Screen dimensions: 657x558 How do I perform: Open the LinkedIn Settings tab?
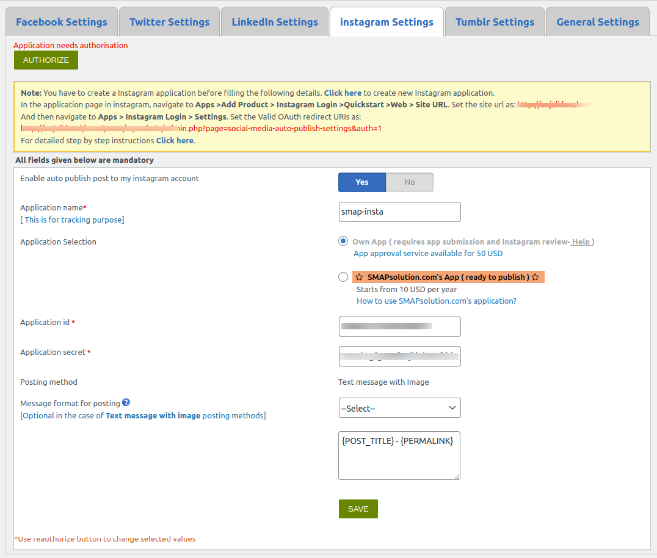click(x=274, y=21)
